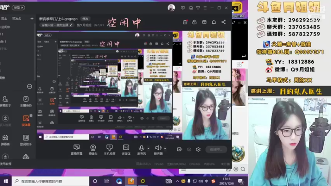331x186 pixels.
Task: Show more tools with the ellipsis button
Action: click(29, 86)
